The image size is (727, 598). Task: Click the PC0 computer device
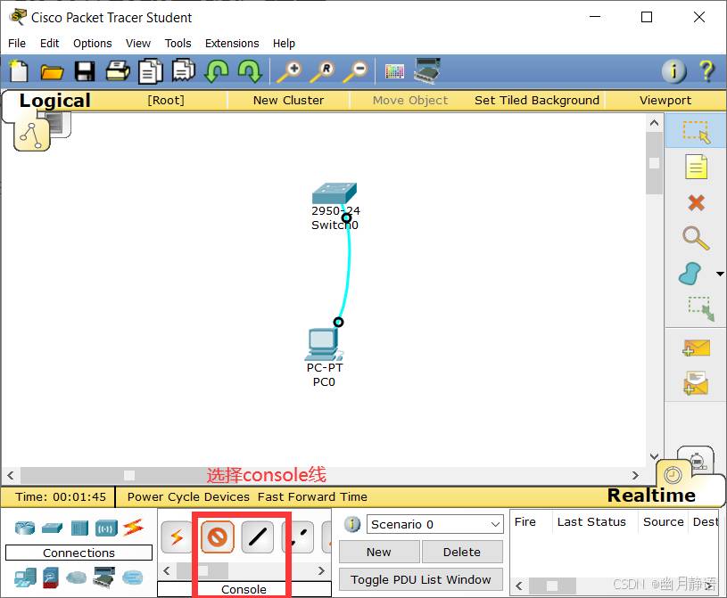(x=323, y=345)
